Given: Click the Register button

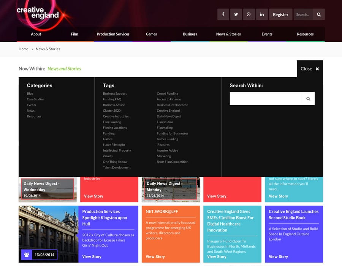Looking at the screenshot, I should (x=280, y=14).
